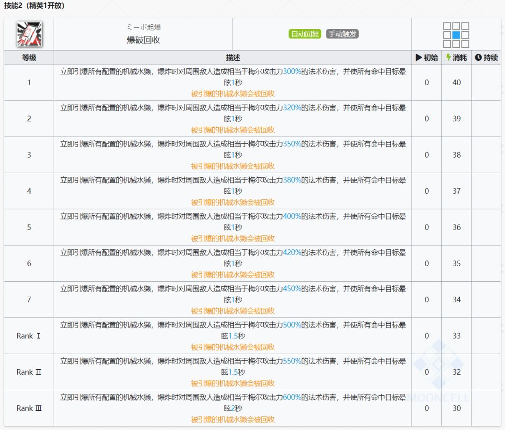Select level 6 row label
Viewport: 505px width, 430px height.
click(29, 263)
